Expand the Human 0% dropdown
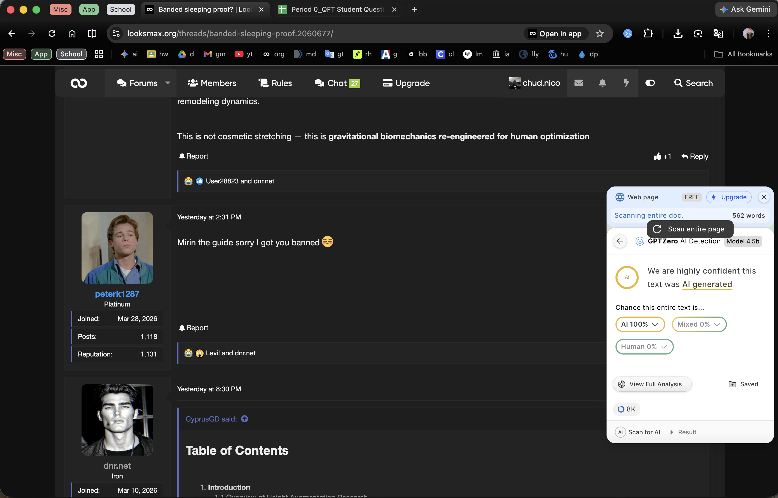Screen dimensions: 778x498 [x=644, y=346]
